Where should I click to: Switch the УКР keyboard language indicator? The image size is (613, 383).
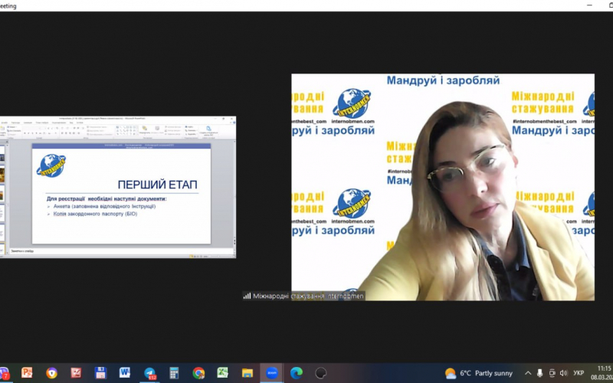[x=579, y=373]
